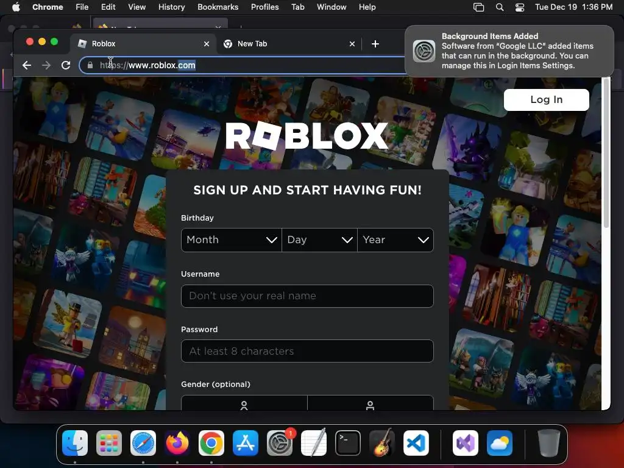Open the birthday Month dropdown
The image size is (624, 468).
click(231, 240)
